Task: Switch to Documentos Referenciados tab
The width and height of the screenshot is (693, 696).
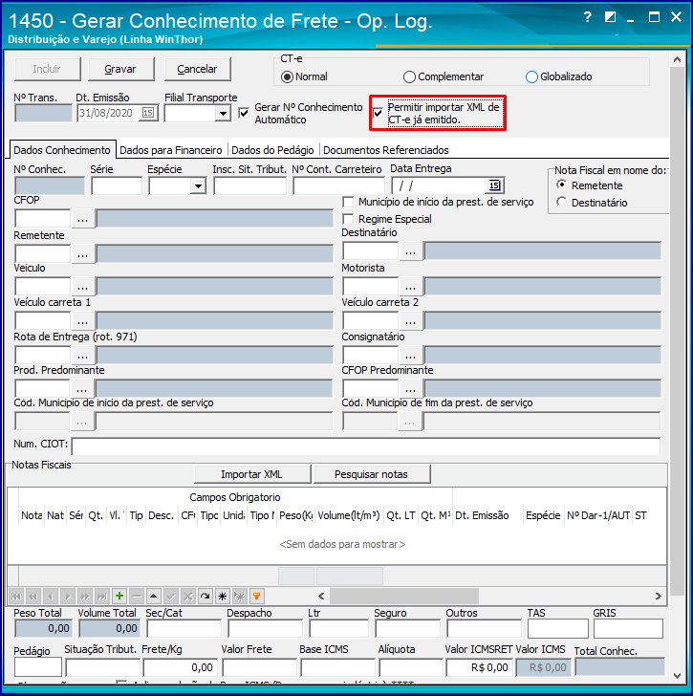Action: [385, 150]
